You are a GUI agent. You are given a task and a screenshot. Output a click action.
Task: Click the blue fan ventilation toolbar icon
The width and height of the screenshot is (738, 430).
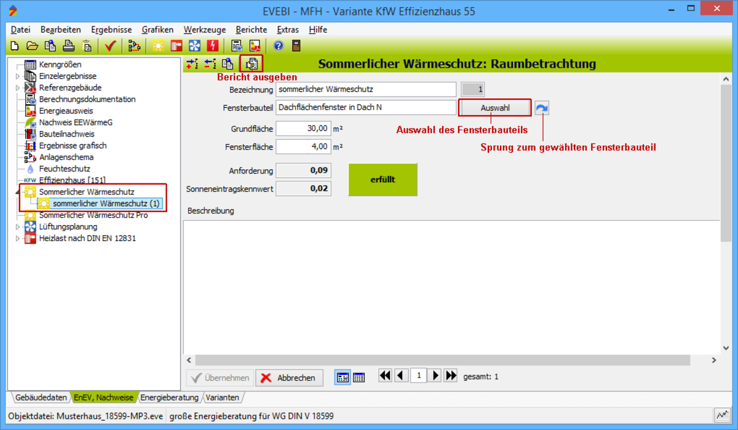click(x=194, y=46)
